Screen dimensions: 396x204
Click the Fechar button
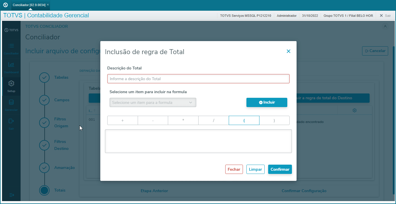234,169
